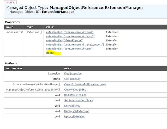
Task: Open QueryExtensionIpAllocationUsage method
Action: tap(85, 84)
